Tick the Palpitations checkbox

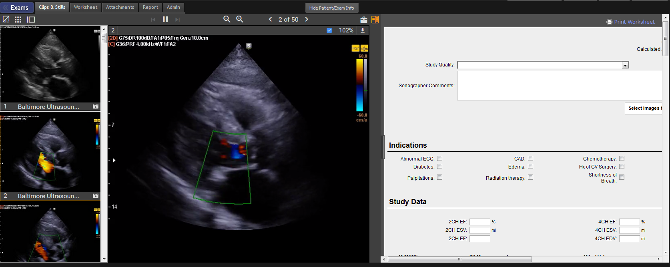[x=439, y=177]
